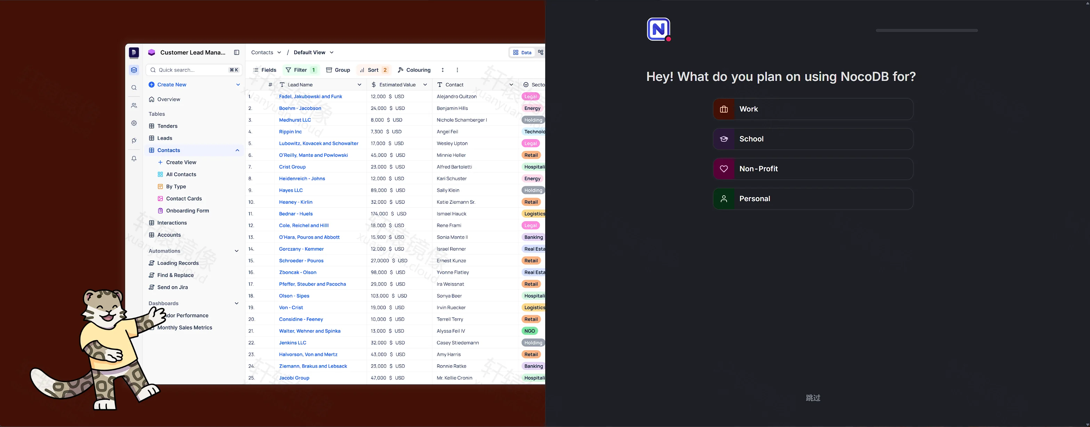The height and width of the screenshot is (427, 1090).
Task: Open the Fadel, Jakubowski and Funk link
Action: point(310,96)
